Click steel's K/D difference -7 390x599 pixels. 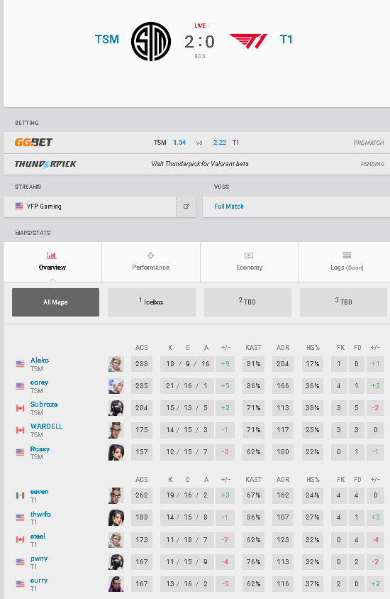click(x=225, y=540)
